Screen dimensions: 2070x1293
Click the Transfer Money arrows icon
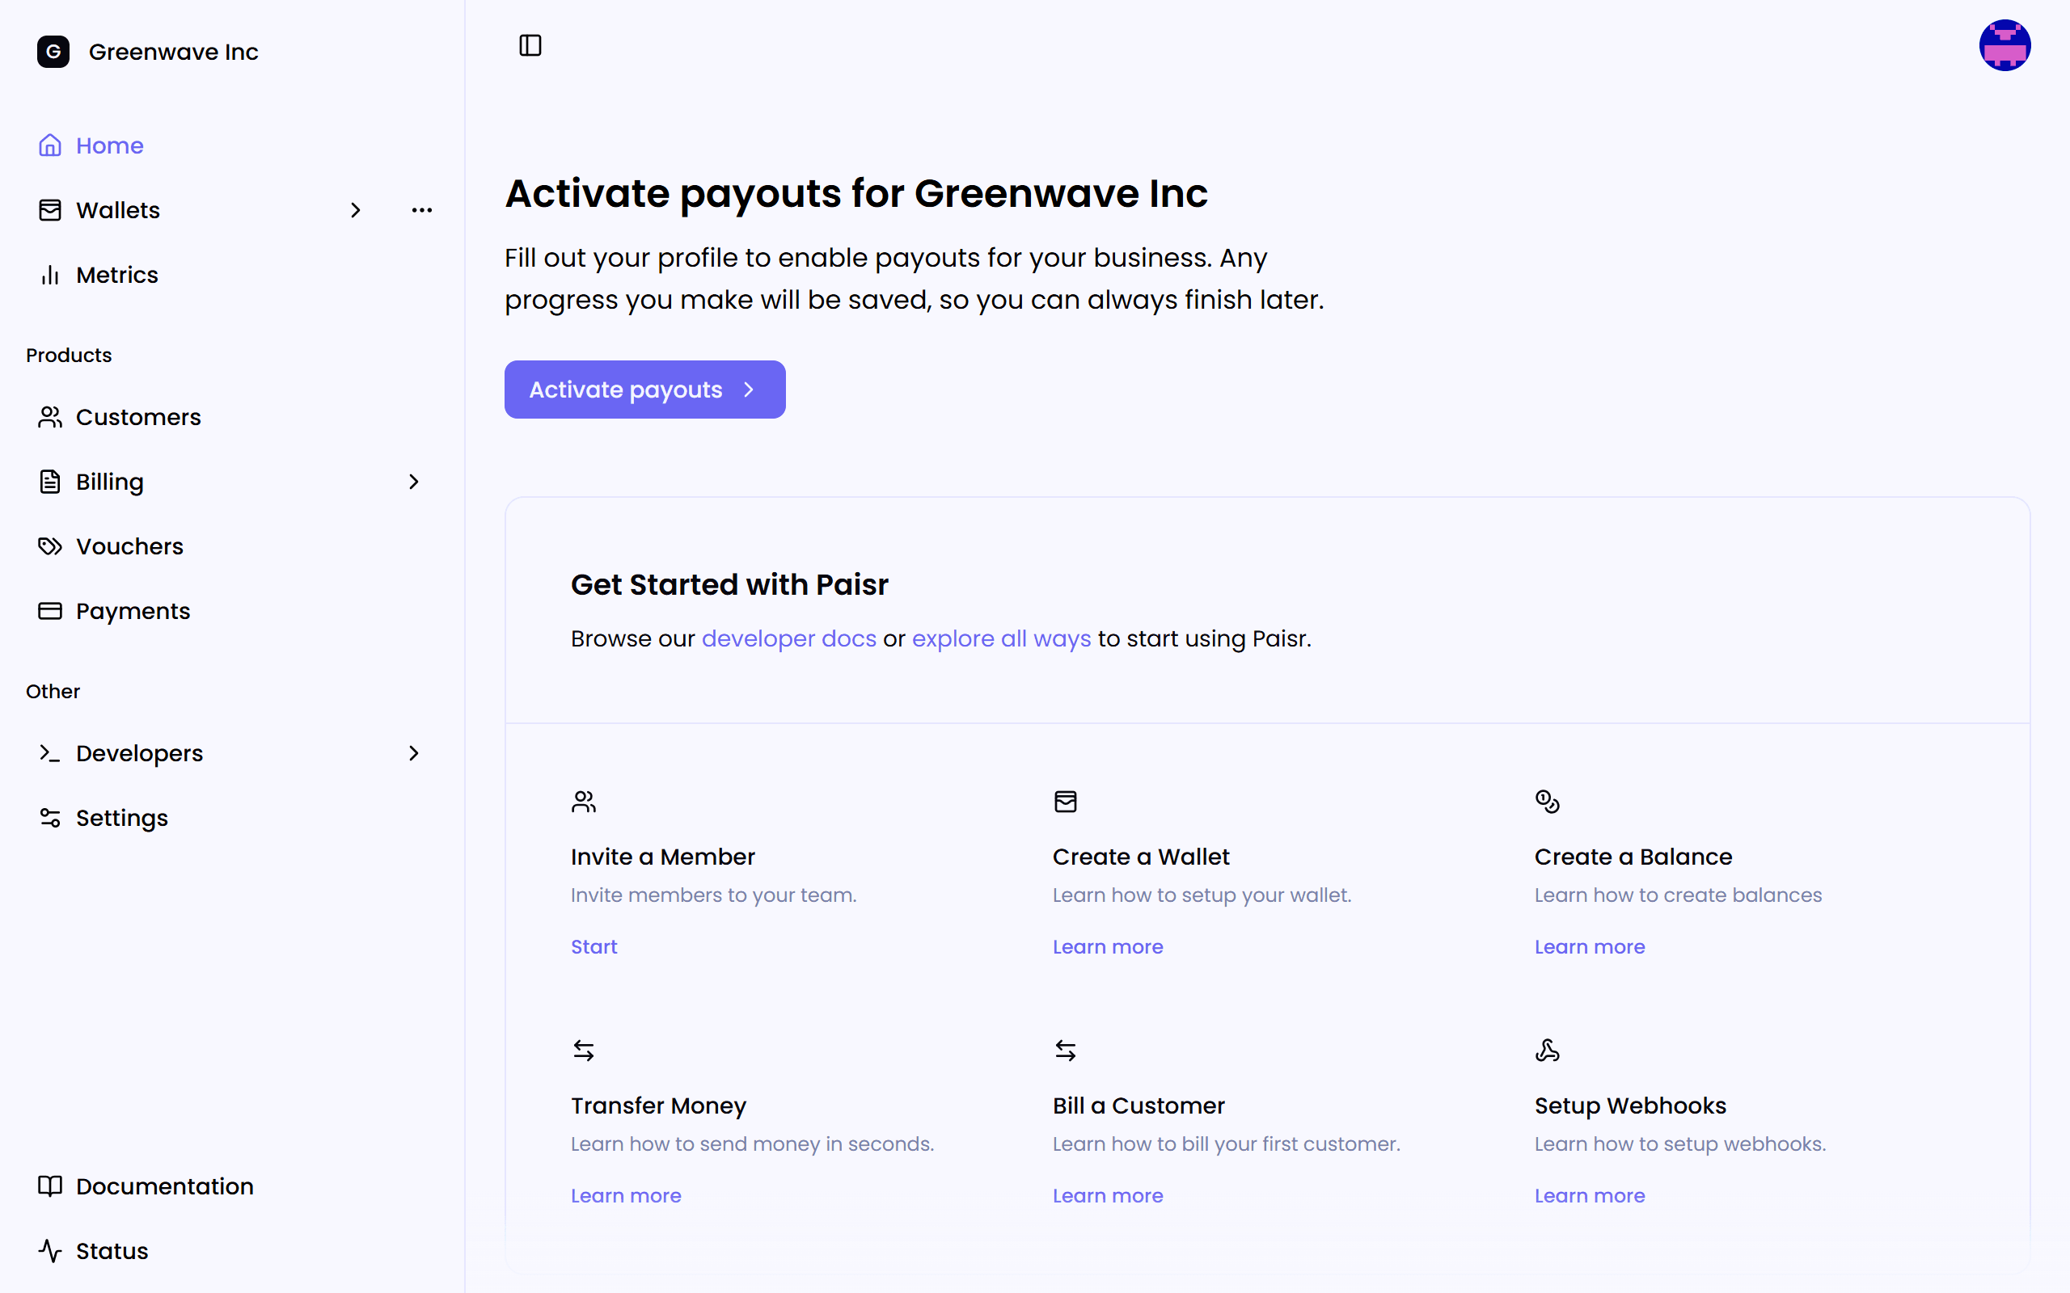pyautogui.click(x=583, y=1050)
